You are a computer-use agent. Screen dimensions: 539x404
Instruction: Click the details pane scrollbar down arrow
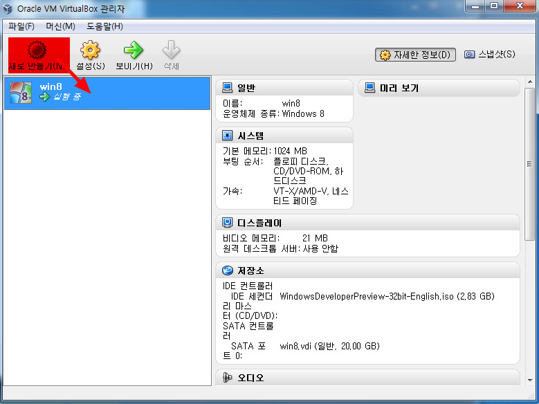tap(530, 398)
